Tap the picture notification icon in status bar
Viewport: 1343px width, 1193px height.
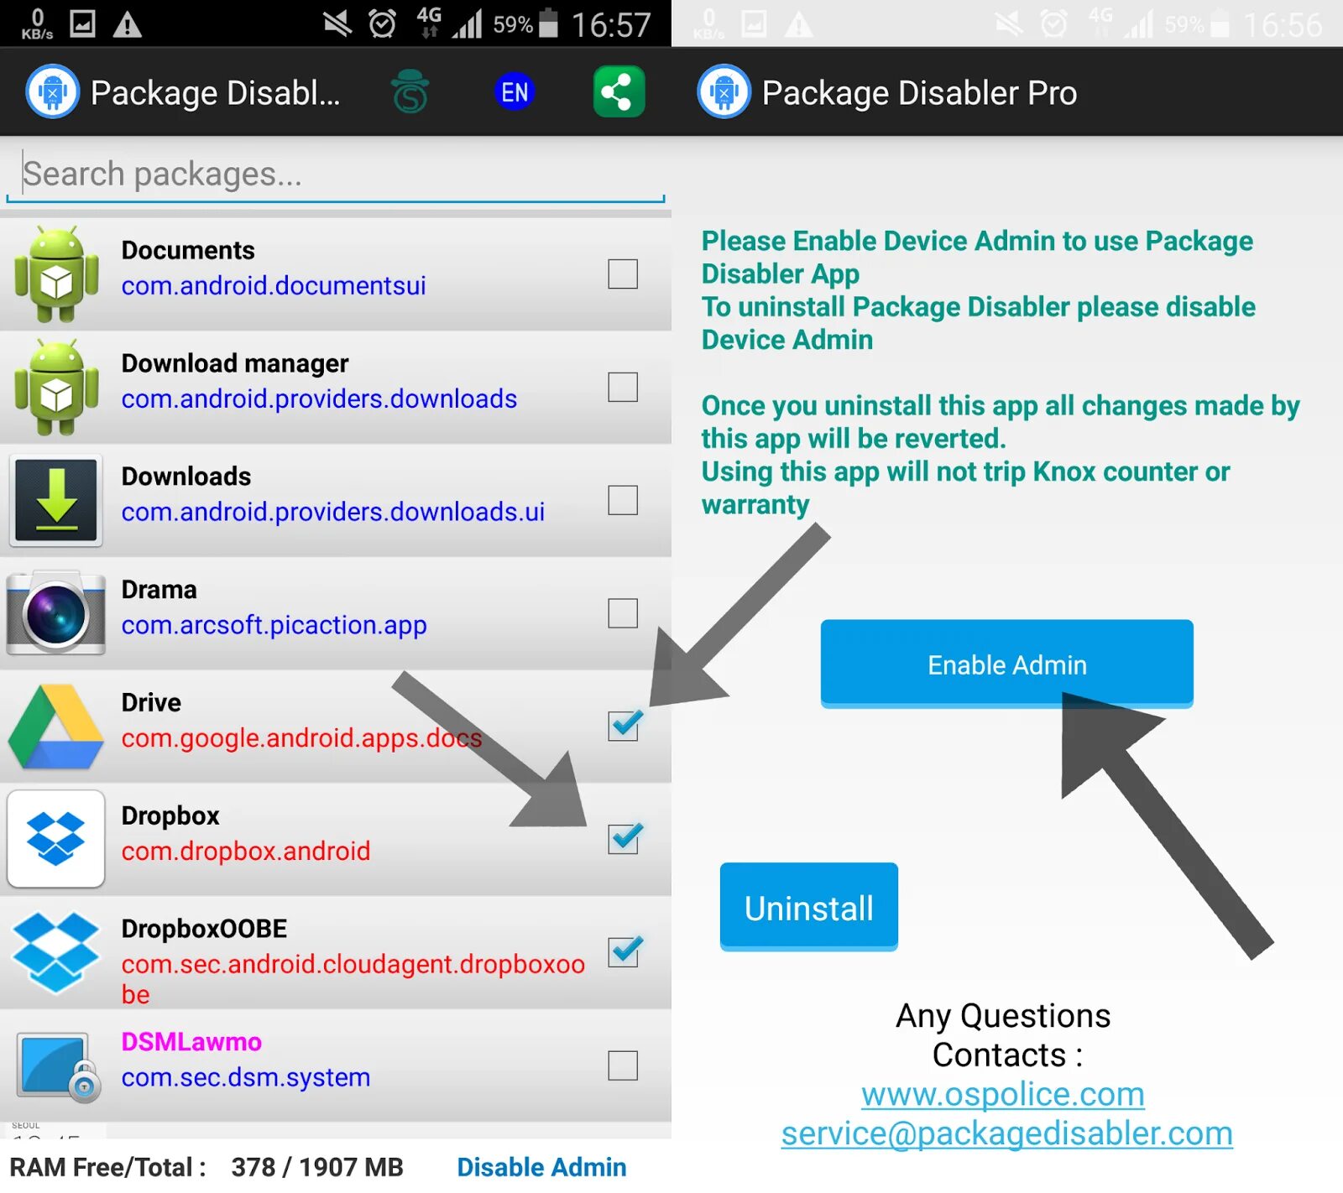82,23
